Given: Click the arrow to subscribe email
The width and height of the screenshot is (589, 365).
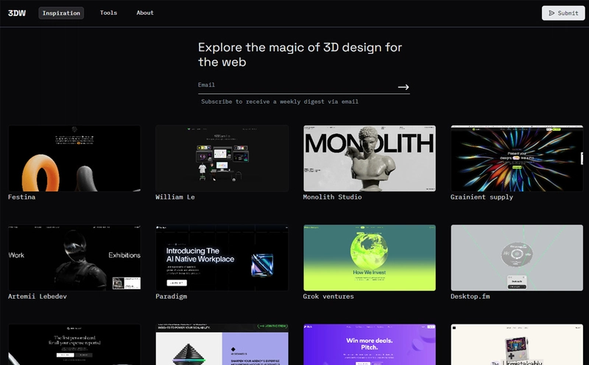Looking at the screenshot, I should pyautogui.click(x=403, y=87).
